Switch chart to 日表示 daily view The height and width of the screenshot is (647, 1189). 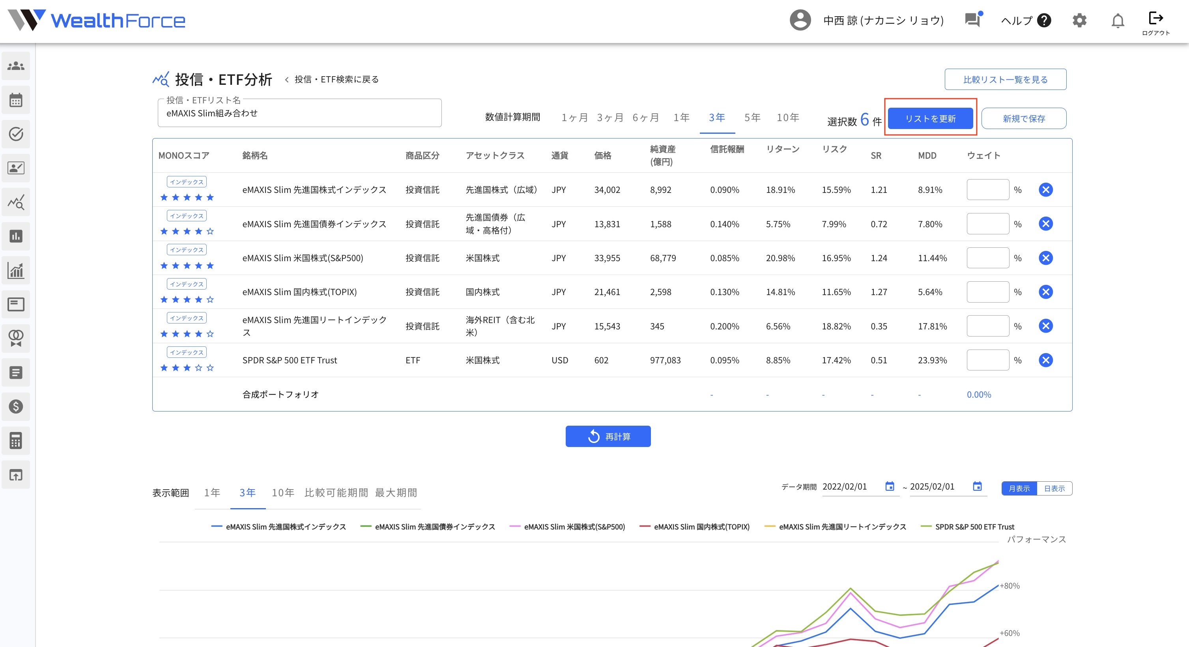1054,488
